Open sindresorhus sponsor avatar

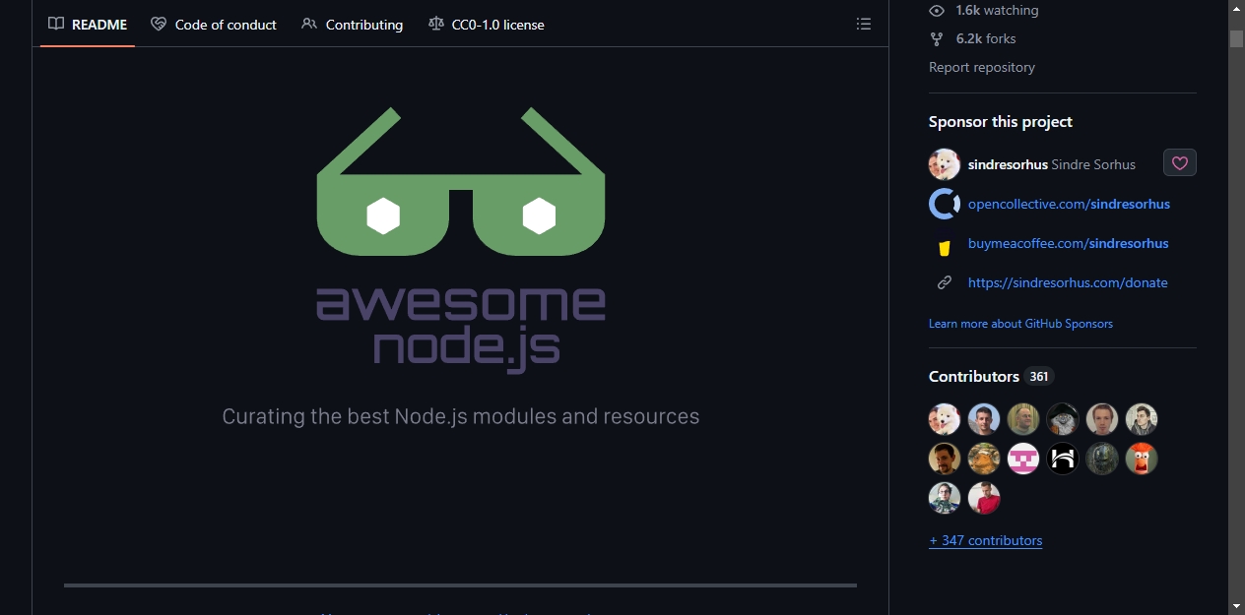pyautogui.click(x=945, y=164)
